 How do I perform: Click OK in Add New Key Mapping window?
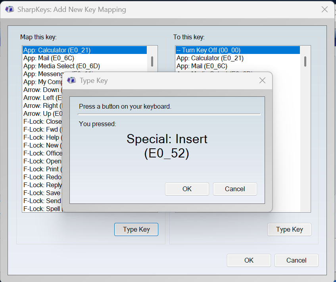249,260
